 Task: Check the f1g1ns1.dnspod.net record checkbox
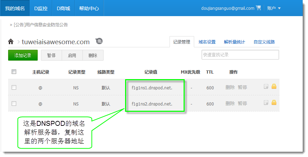pos(14,88)
